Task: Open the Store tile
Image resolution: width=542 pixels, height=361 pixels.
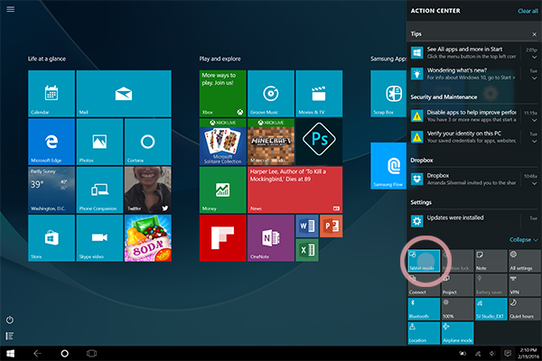Action: point(51,238)
